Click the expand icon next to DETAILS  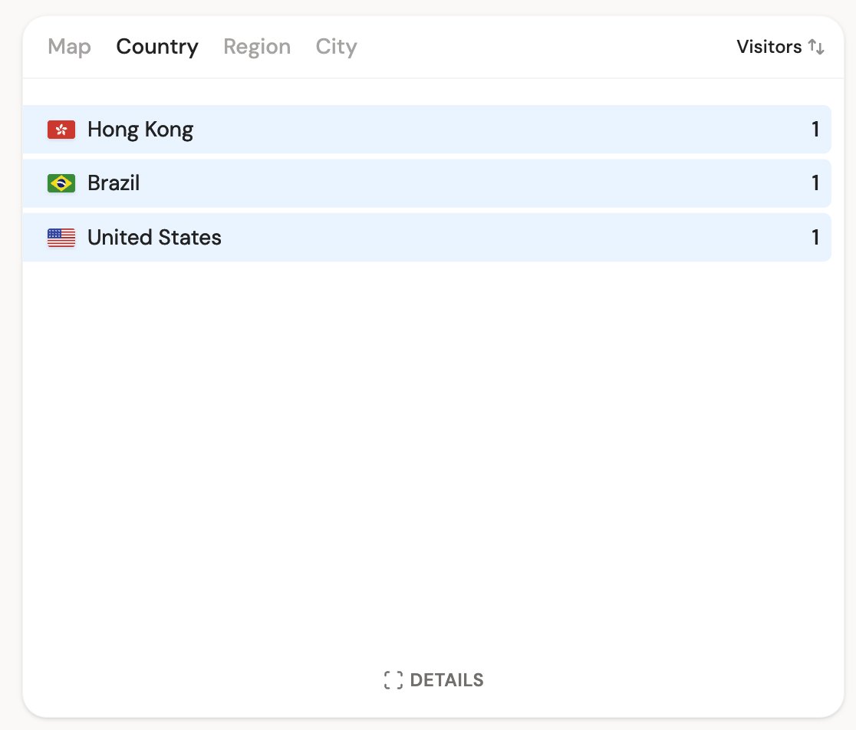393,679
